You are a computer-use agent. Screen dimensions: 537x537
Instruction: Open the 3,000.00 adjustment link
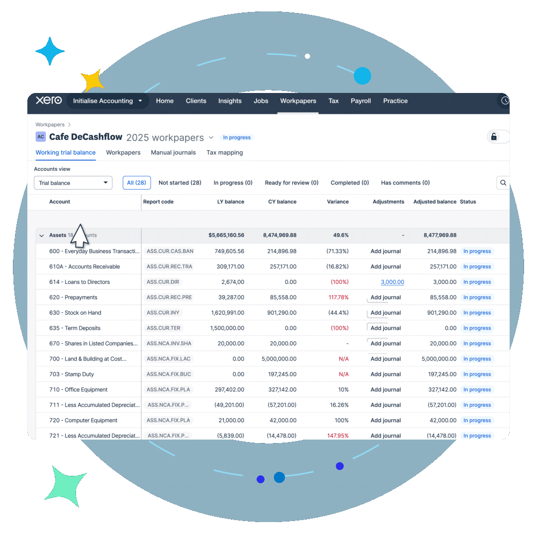click(392, 282)
